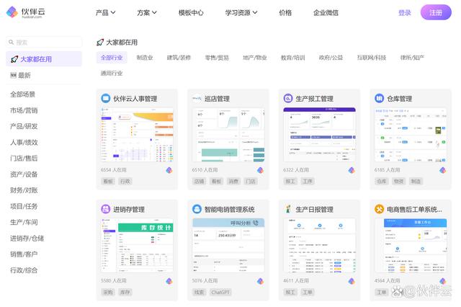The width and height of the screenshot is (461, 307).
Task: Click the official badge on the 生产日报管理 card
Action: tap(352, 281)
